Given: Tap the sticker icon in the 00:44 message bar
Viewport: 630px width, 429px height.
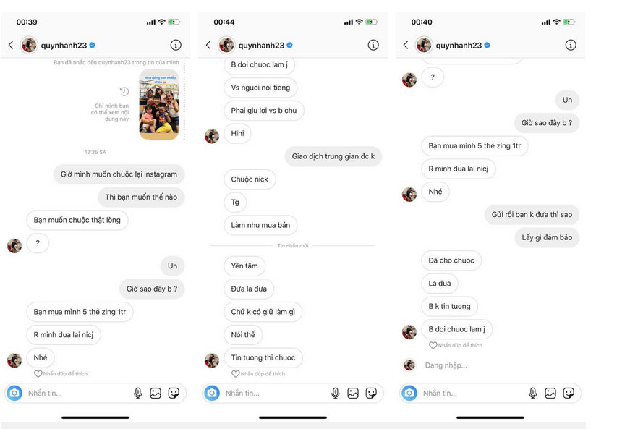Looking at the screenshot, I should [371, 393].
